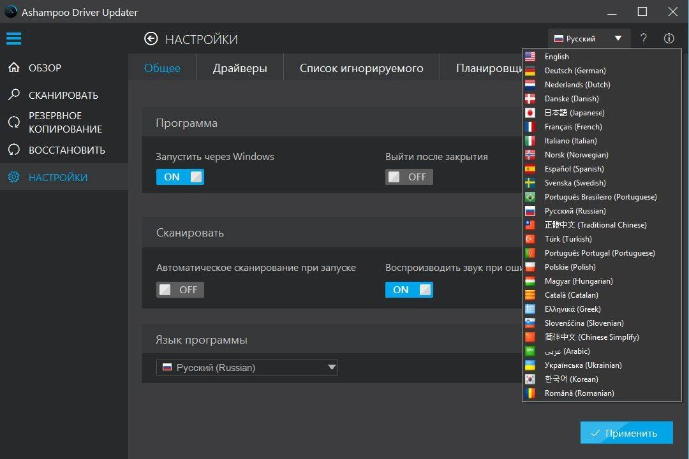
Task: Minimize the Ashampoo Driver Updater window
Action: tap(612, 12)
